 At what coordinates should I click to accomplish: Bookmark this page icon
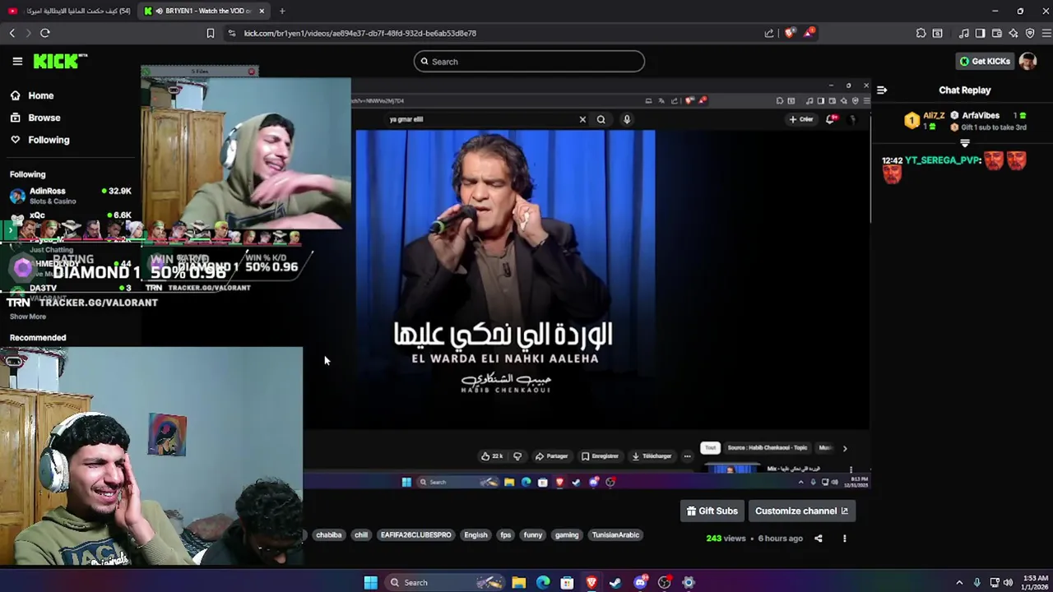pyautogui.click(x=211, y=33)
